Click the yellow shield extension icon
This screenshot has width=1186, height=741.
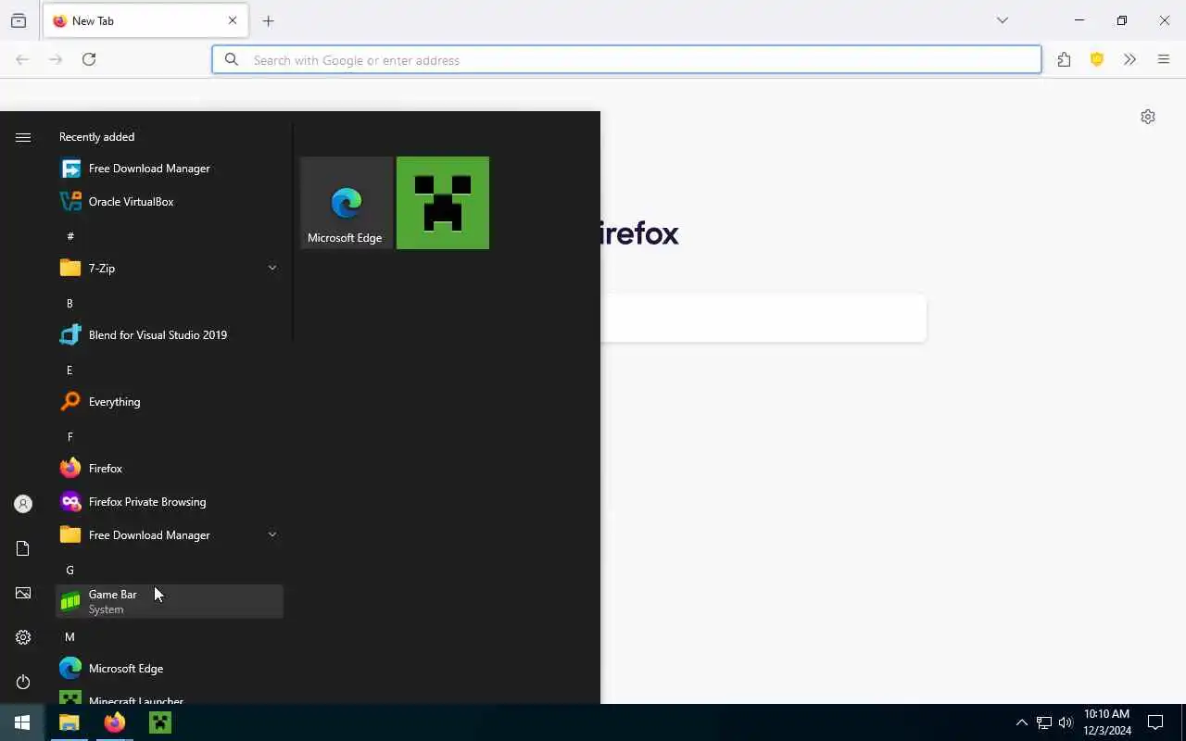(1097, 59)
